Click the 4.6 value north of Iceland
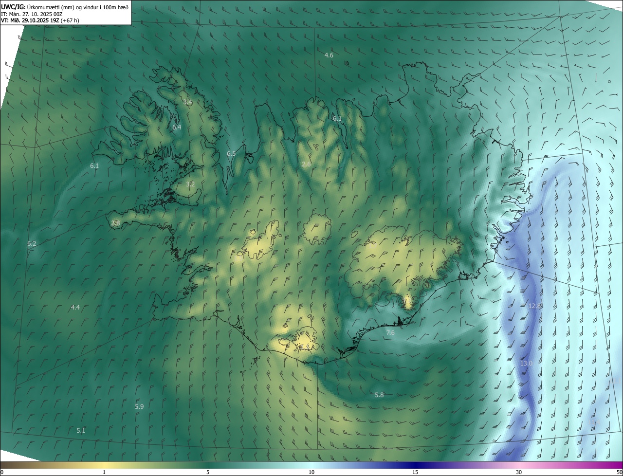Screen dimensions: 623x476 pyautogui.click(x=329, y=55)
